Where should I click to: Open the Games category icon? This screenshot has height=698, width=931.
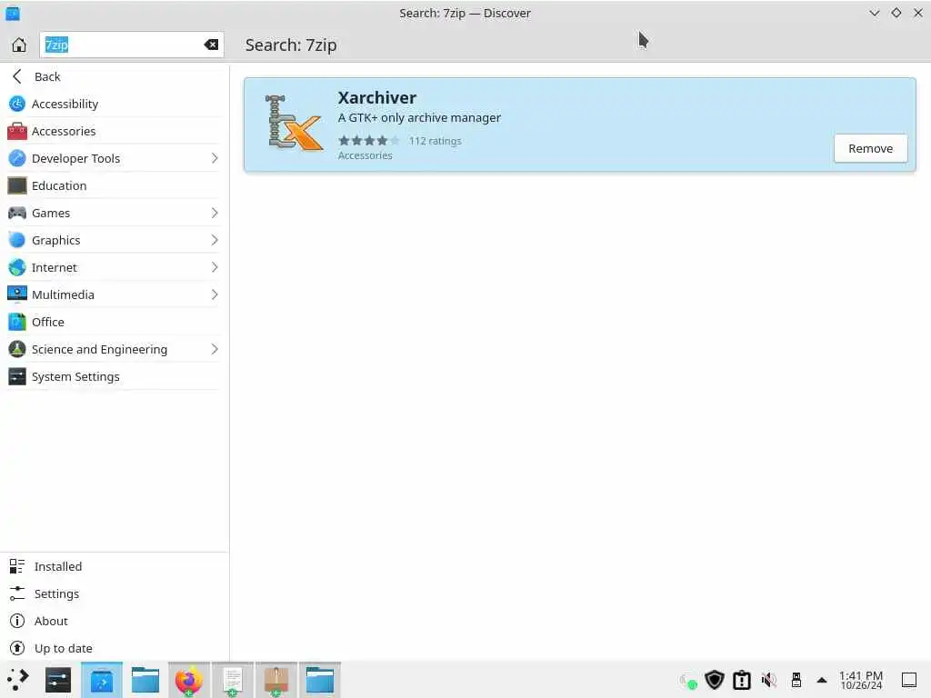[x=17, y=213]
